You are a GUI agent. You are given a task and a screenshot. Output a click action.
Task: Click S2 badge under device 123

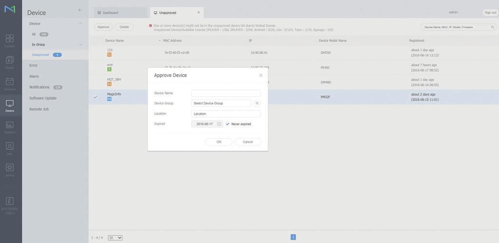[109, 54]
